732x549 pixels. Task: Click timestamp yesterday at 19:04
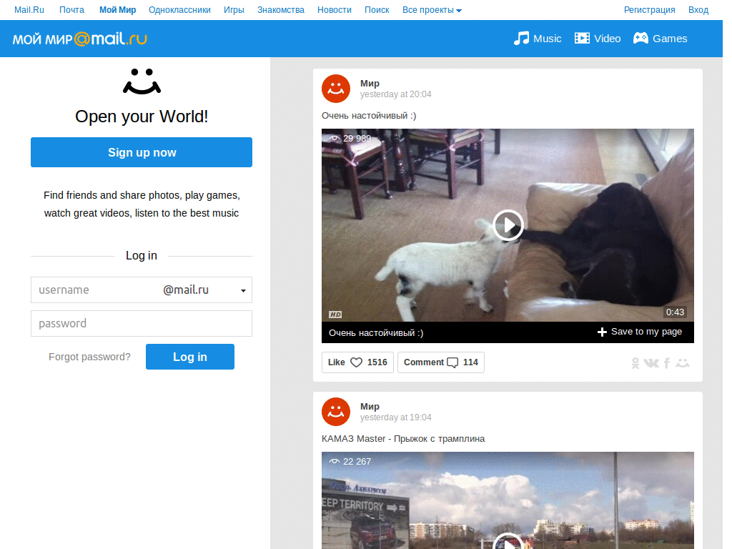click(395, 417)
